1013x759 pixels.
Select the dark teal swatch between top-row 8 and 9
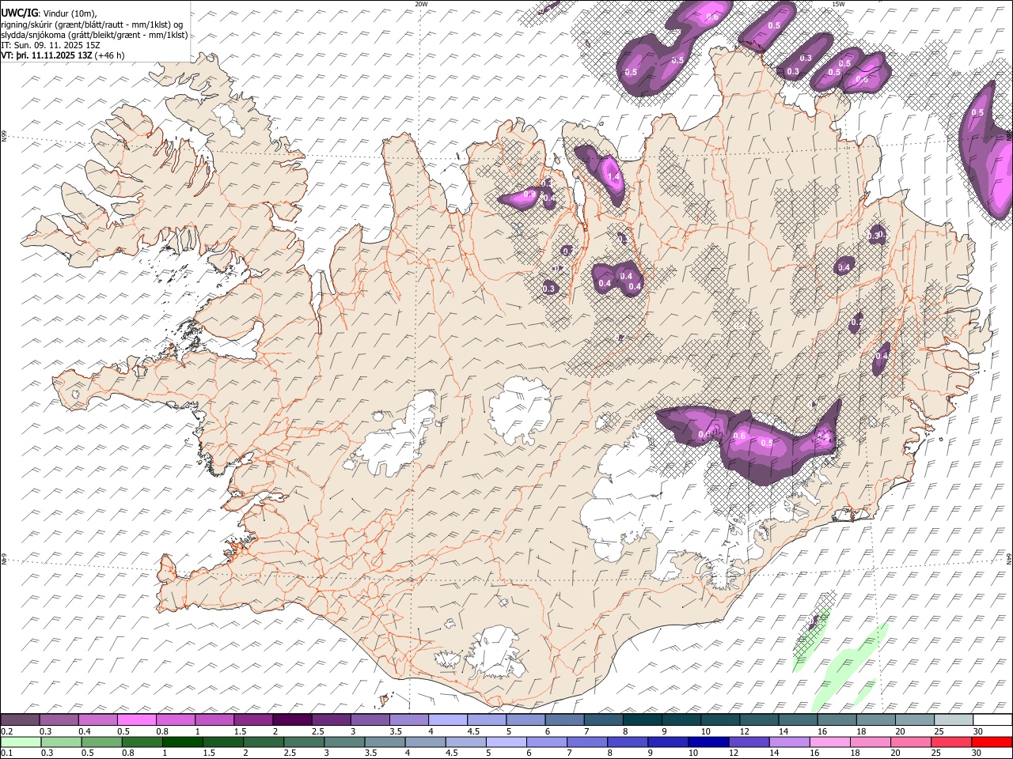[x=640, y=720]
